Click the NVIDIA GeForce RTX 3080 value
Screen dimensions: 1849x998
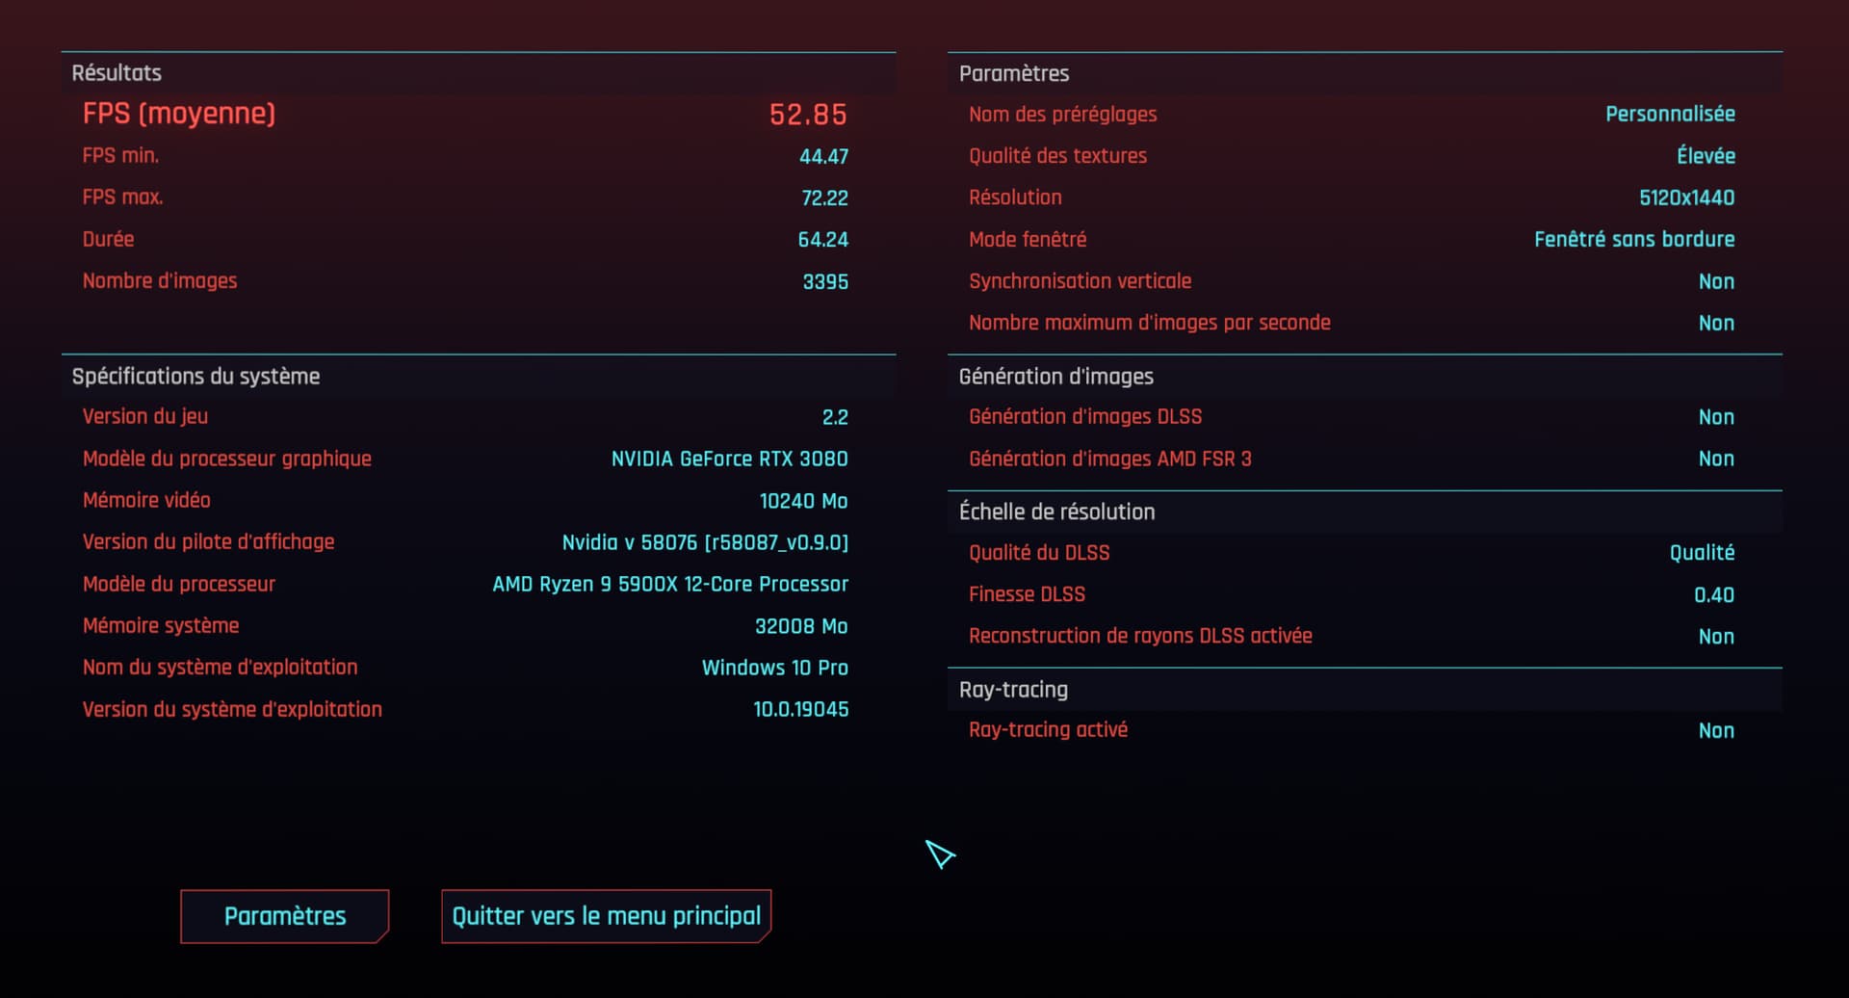coord(729,460)
